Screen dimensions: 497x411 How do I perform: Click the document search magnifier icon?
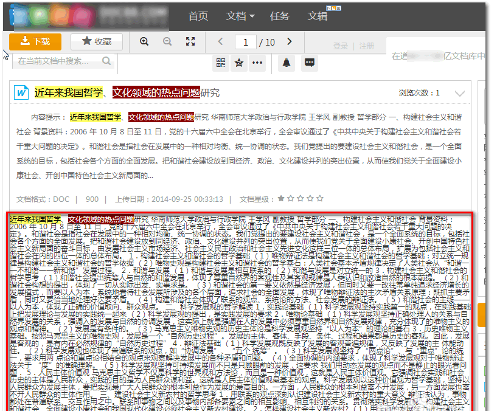[x=107, y=61]
